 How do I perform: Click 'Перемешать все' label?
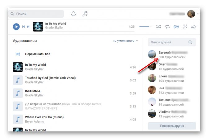[x=38, y=54]
